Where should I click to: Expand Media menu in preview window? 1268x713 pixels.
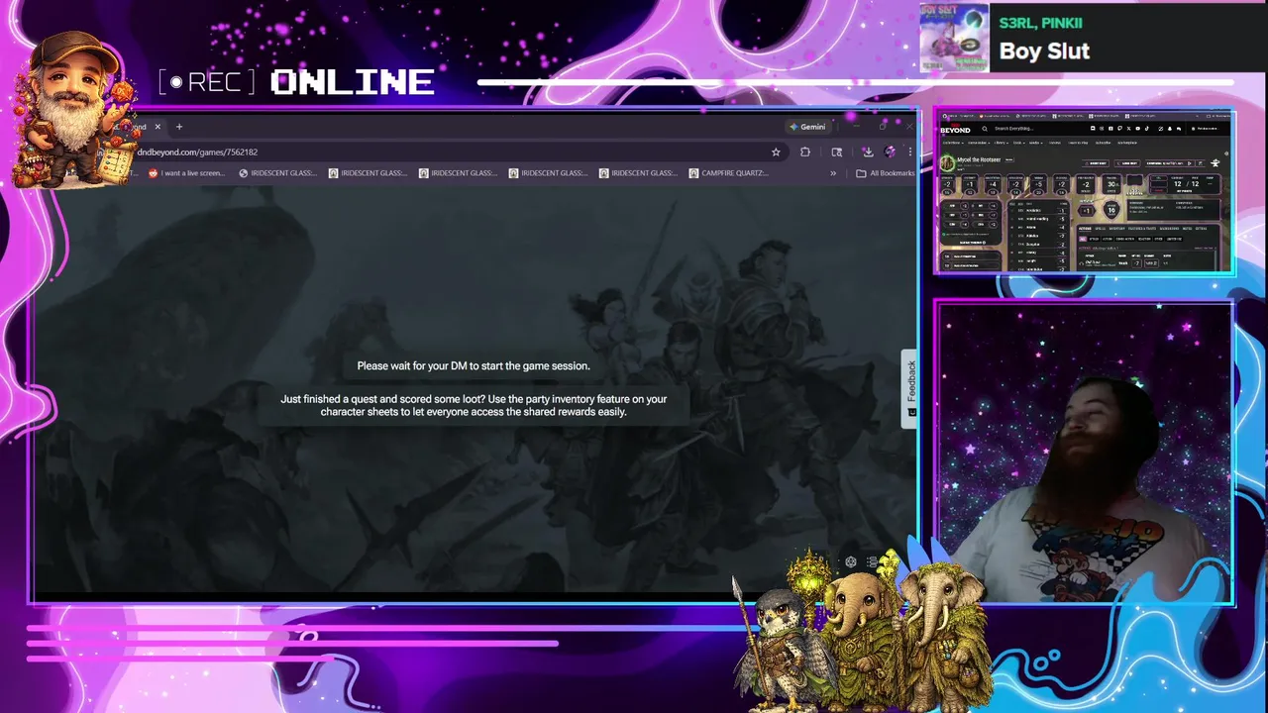pos(1036,143)
